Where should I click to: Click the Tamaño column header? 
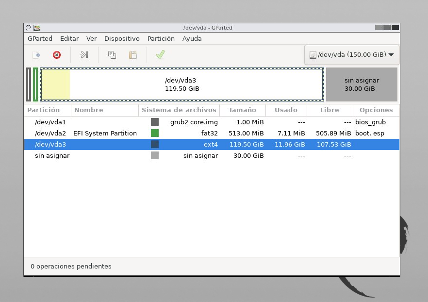coord(242,110)
